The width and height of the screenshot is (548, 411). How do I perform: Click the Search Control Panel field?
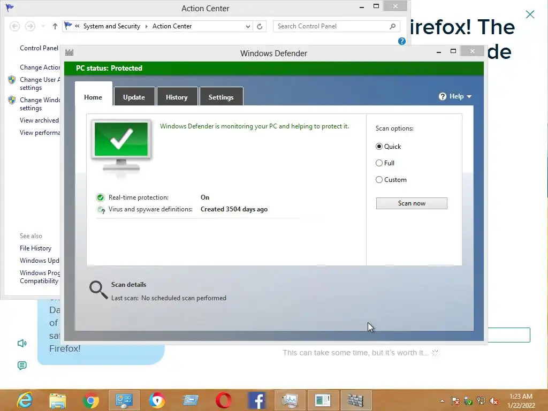pos(336,26)
